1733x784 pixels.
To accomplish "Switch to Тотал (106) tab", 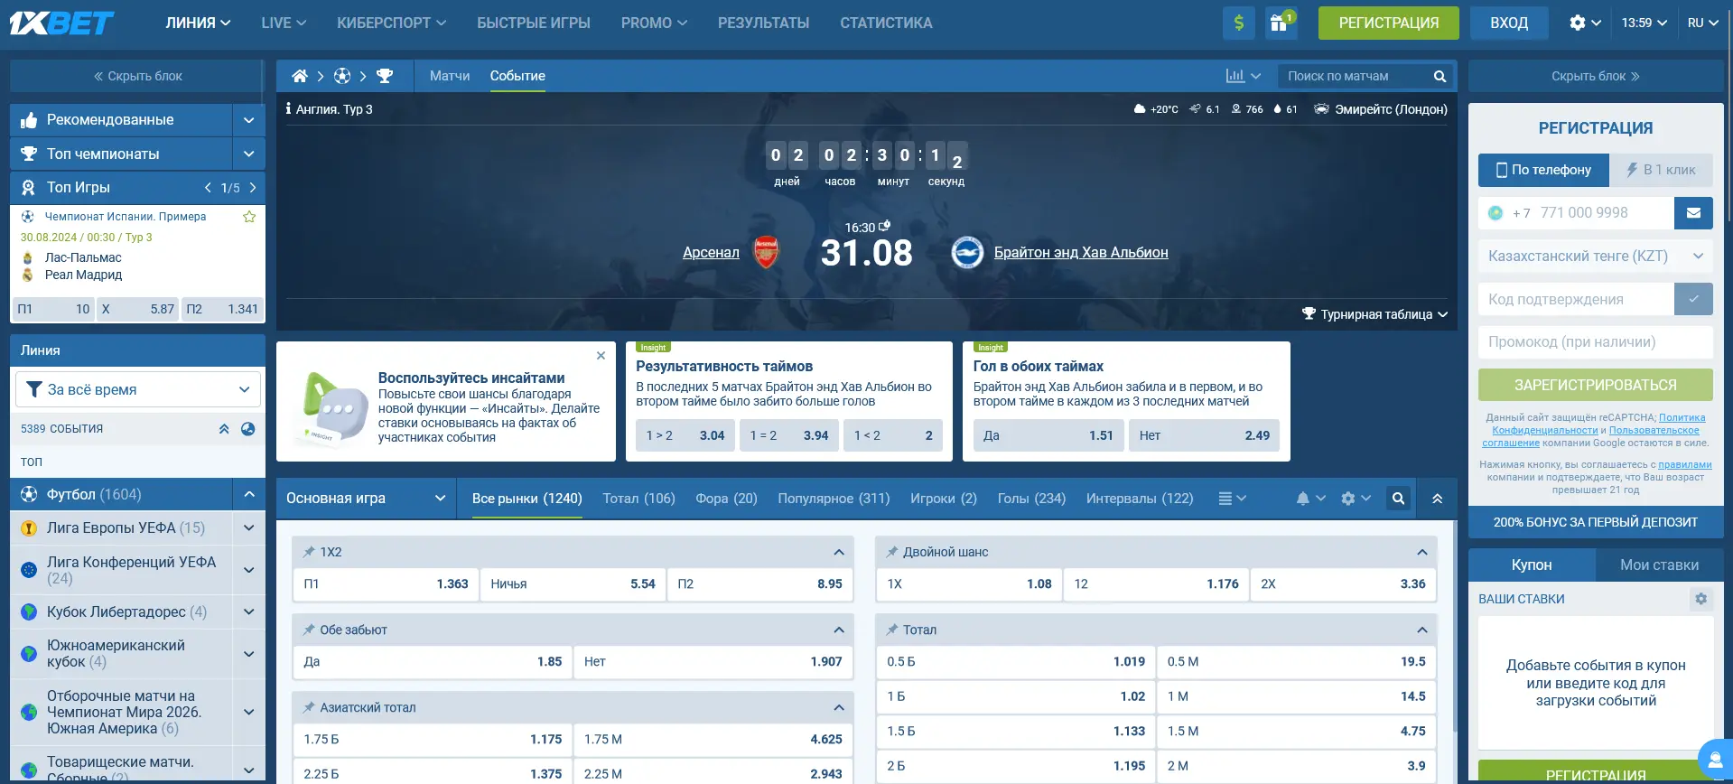I will 639,499.
